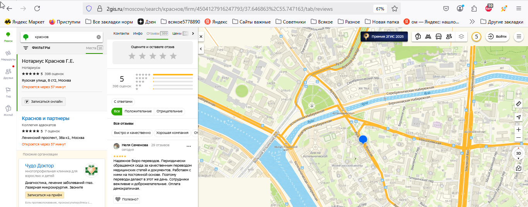Zoom in the map with plus

click(519, 129)
